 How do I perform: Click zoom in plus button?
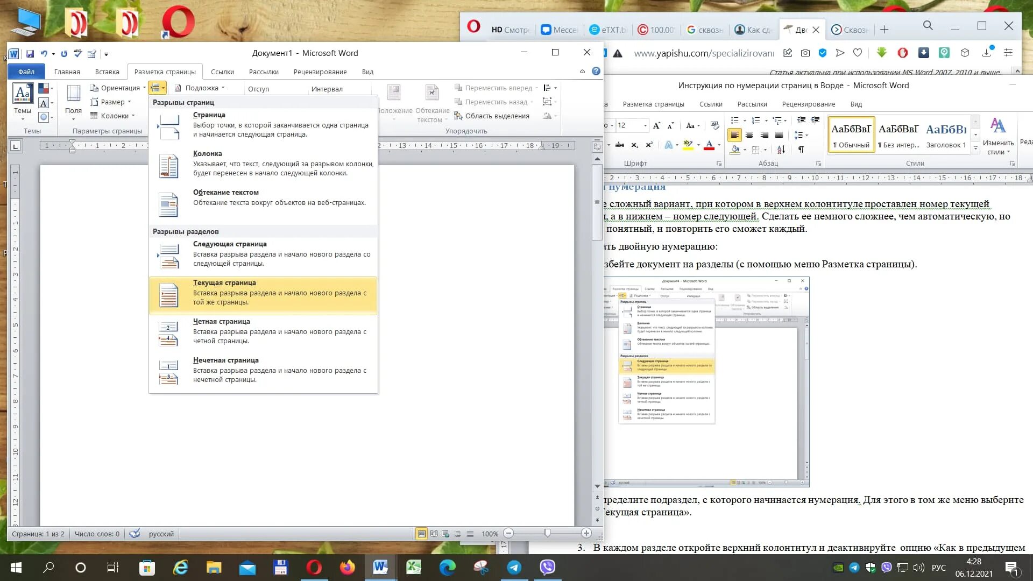tap(586, 533)
